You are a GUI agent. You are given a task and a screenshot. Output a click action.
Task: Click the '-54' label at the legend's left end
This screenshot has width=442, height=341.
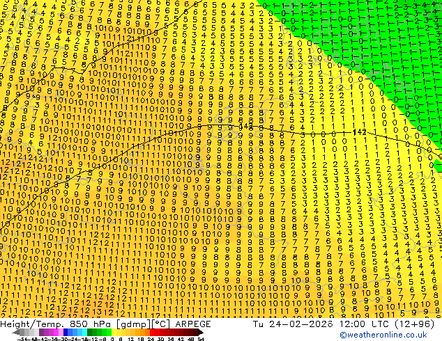(23, 339)
